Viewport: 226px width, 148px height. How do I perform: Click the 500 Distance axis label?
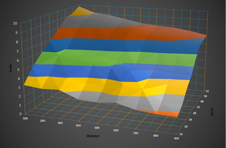[97, 128]
